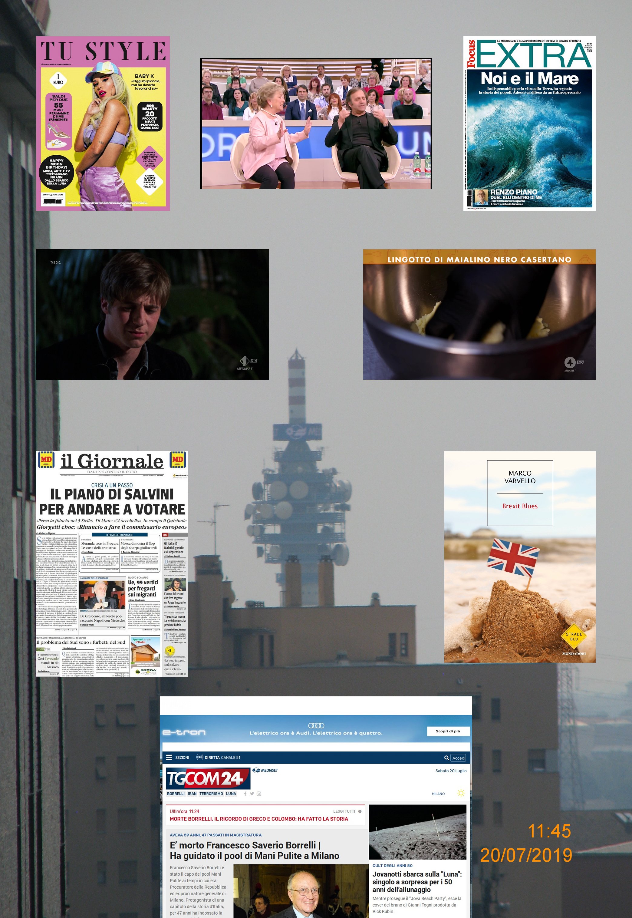632x918 pixels.
Task: Click the sunny weather icon for Milano
Action: (x=461, y=793)
